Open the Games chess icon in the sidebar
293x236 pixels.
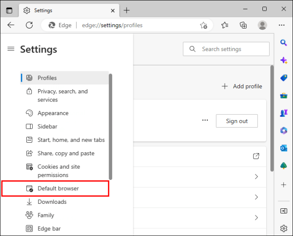(x=284, y=113)
